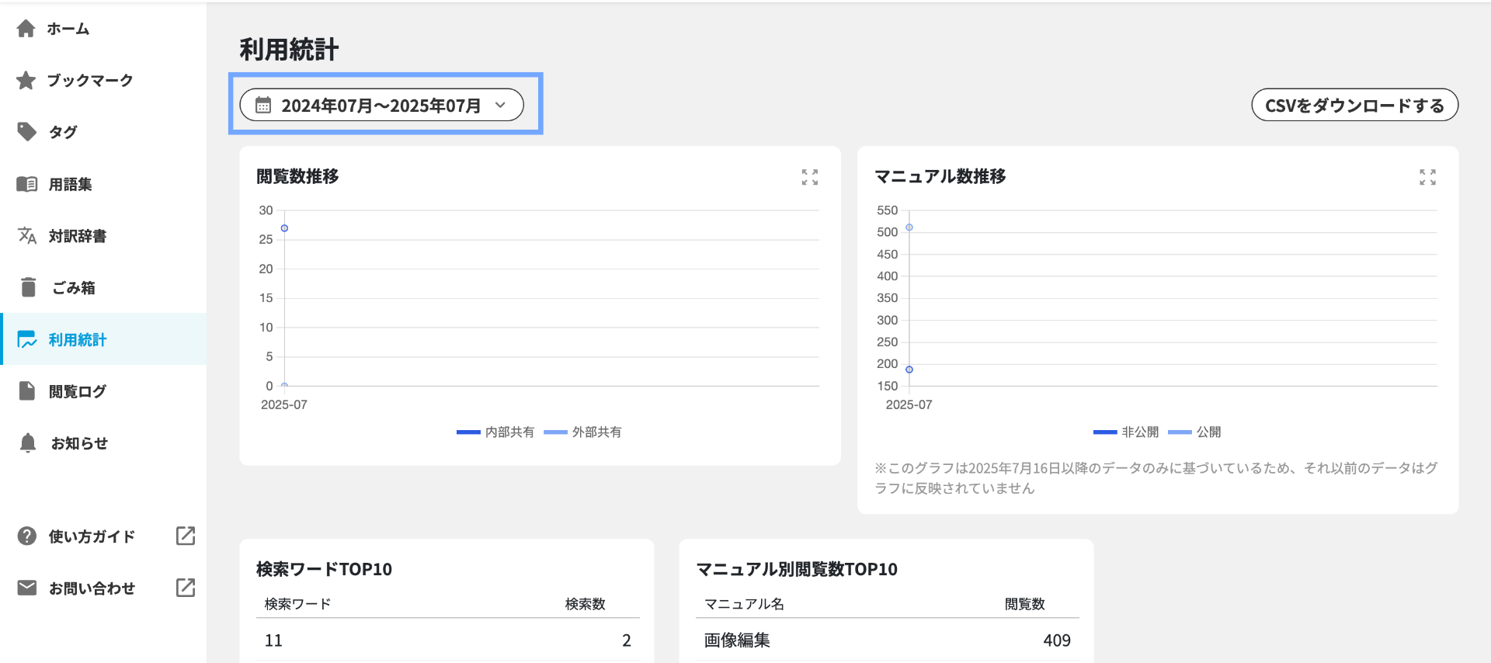This screenshot has height=663, width=1491.
Task: Click the CSVをダウンロードする button
Action: click(x=1354, y=106)
